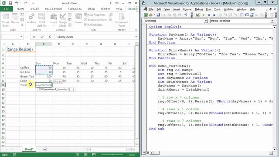
Task: Open the FILE tab in Excel
Action: pos(7,9)
